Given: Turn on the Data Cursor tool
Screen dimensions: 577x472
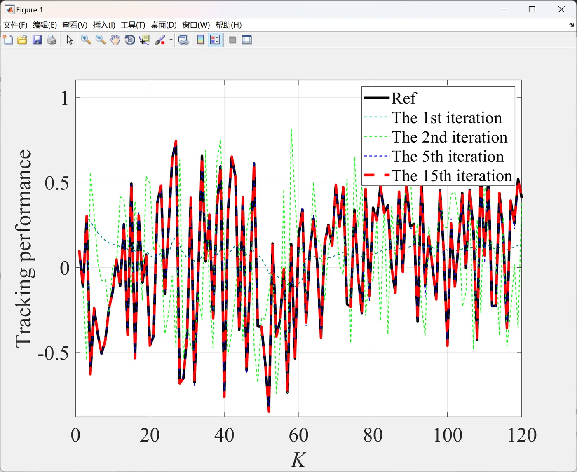Looking at the screenshot, I should pos(144,40).
